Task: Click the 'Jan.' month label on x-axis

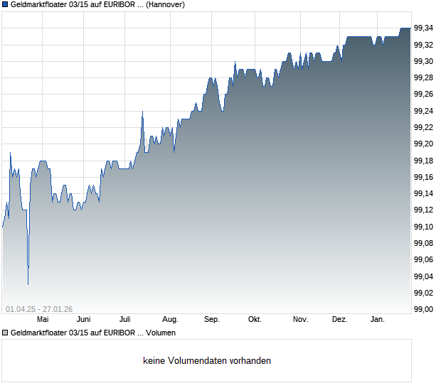Action: click(x=378, y=320)
